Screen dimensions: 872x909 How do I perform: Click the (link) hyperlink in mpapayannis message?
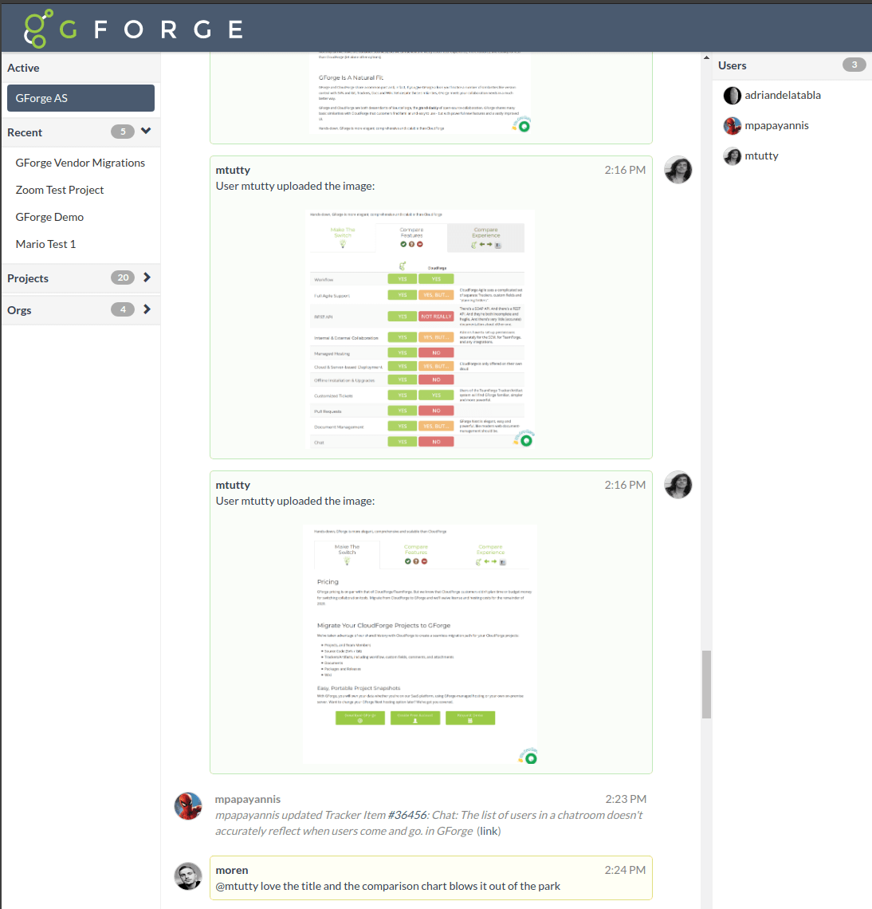coord(489,831)
